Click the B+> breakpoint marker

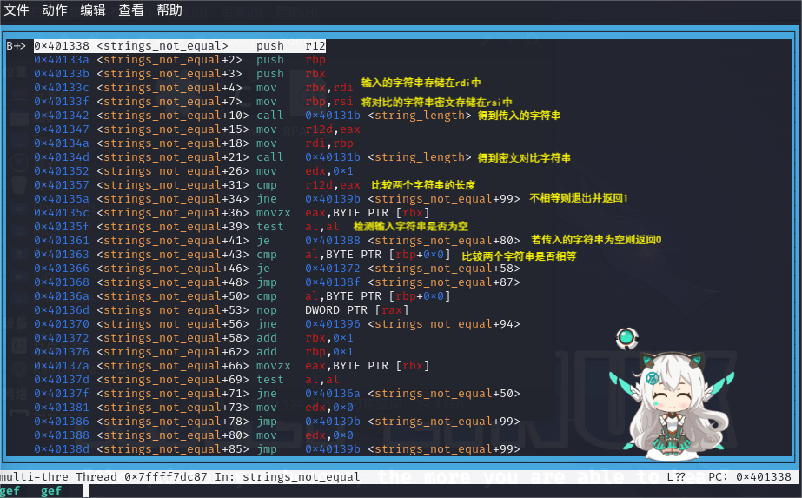point(17,45)
